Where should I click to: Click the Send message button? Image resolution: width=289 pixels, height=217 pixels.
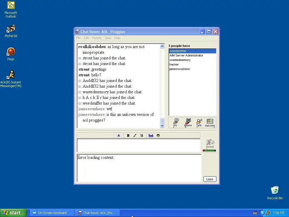(x=210, y=144)
